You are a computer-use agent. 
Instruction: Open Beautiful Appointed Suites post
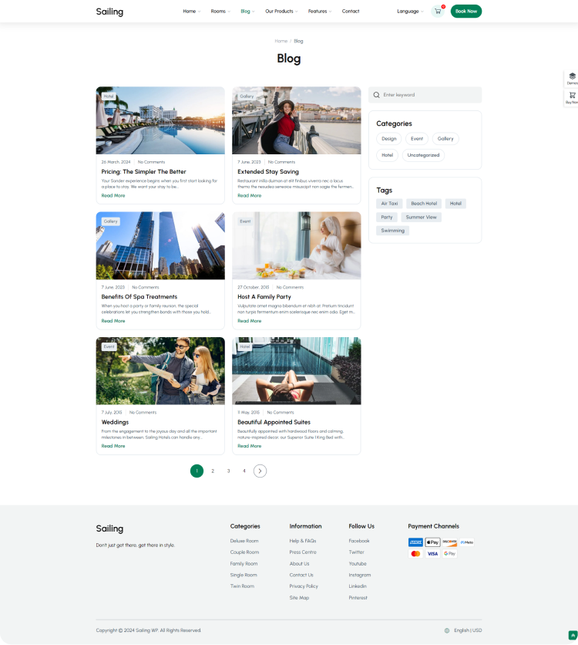tap(274, 422)
